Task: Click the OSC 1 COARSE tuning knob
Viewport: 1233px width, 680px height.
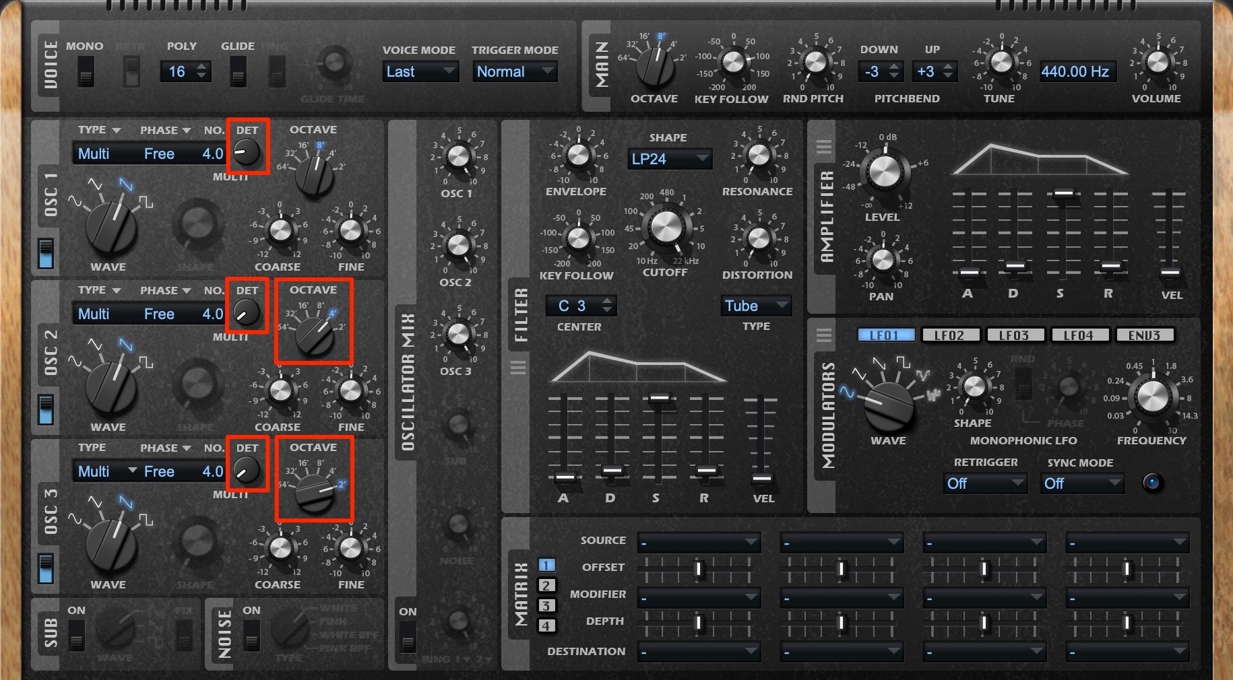Action: pyautogui.click(x=280, y=231)
